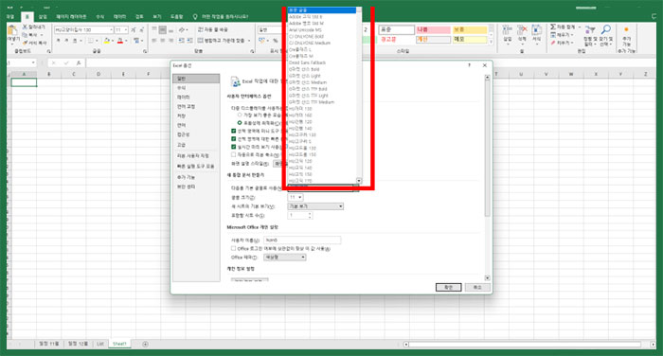Screen dimensions: 663x356
Task: Open the Name Box dropdown arrow
Action: point(33,62)
